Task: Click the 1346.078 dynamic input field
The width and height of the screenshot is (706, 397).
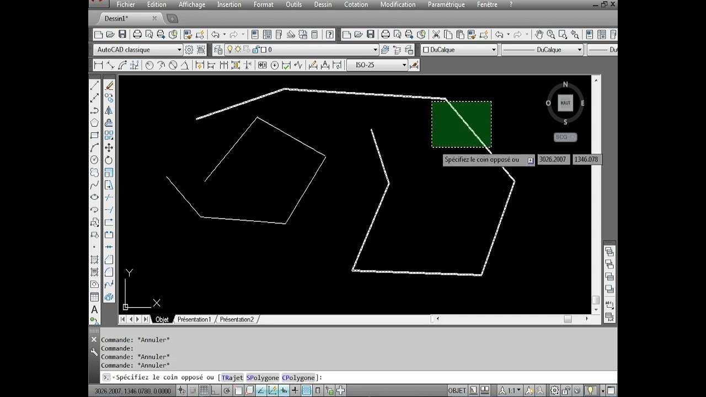Action: (x=586, y=159)
